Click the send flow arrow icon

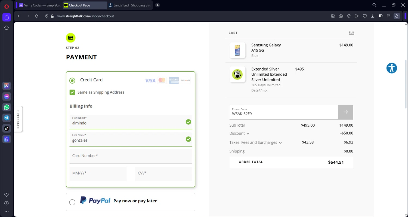click(357, 16)
